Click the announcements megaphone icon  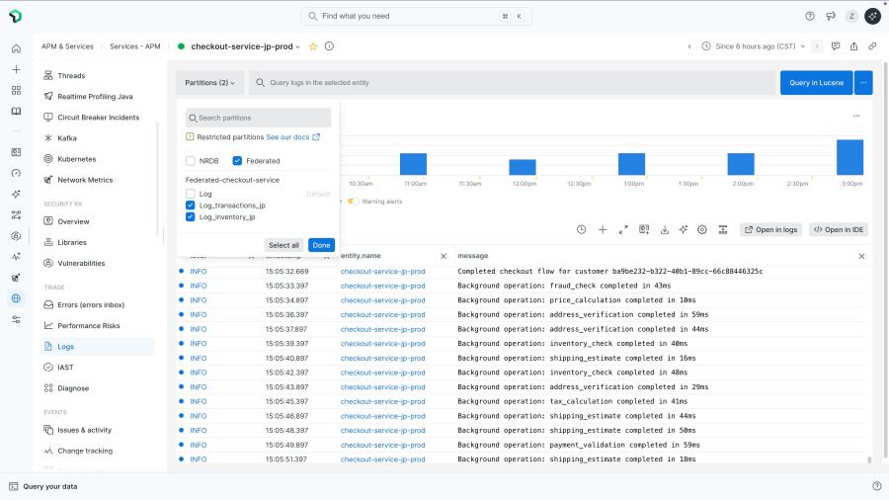(x=831, y=16)
